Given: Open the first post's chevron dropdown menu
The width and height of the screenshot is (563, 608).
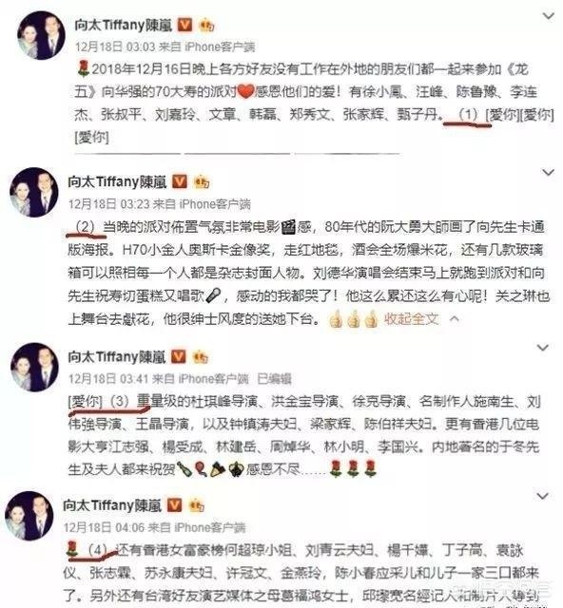Looking at the screenshot, I should 548,16.
